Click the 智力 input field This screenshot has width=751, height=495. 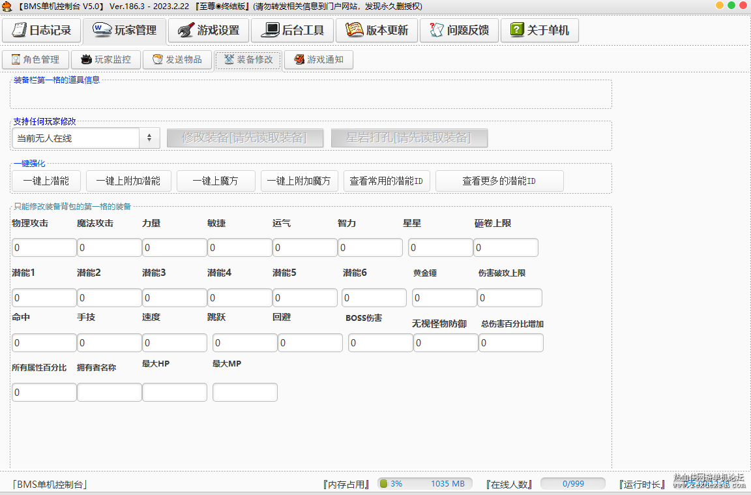click(x=370, y=248)
